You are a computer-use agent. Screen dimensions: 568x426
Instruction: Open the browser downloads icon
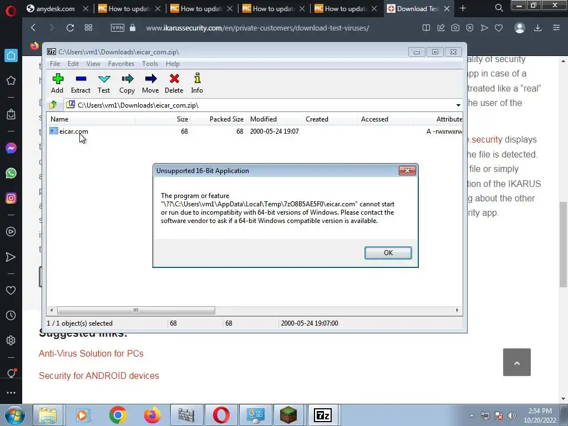537,28
